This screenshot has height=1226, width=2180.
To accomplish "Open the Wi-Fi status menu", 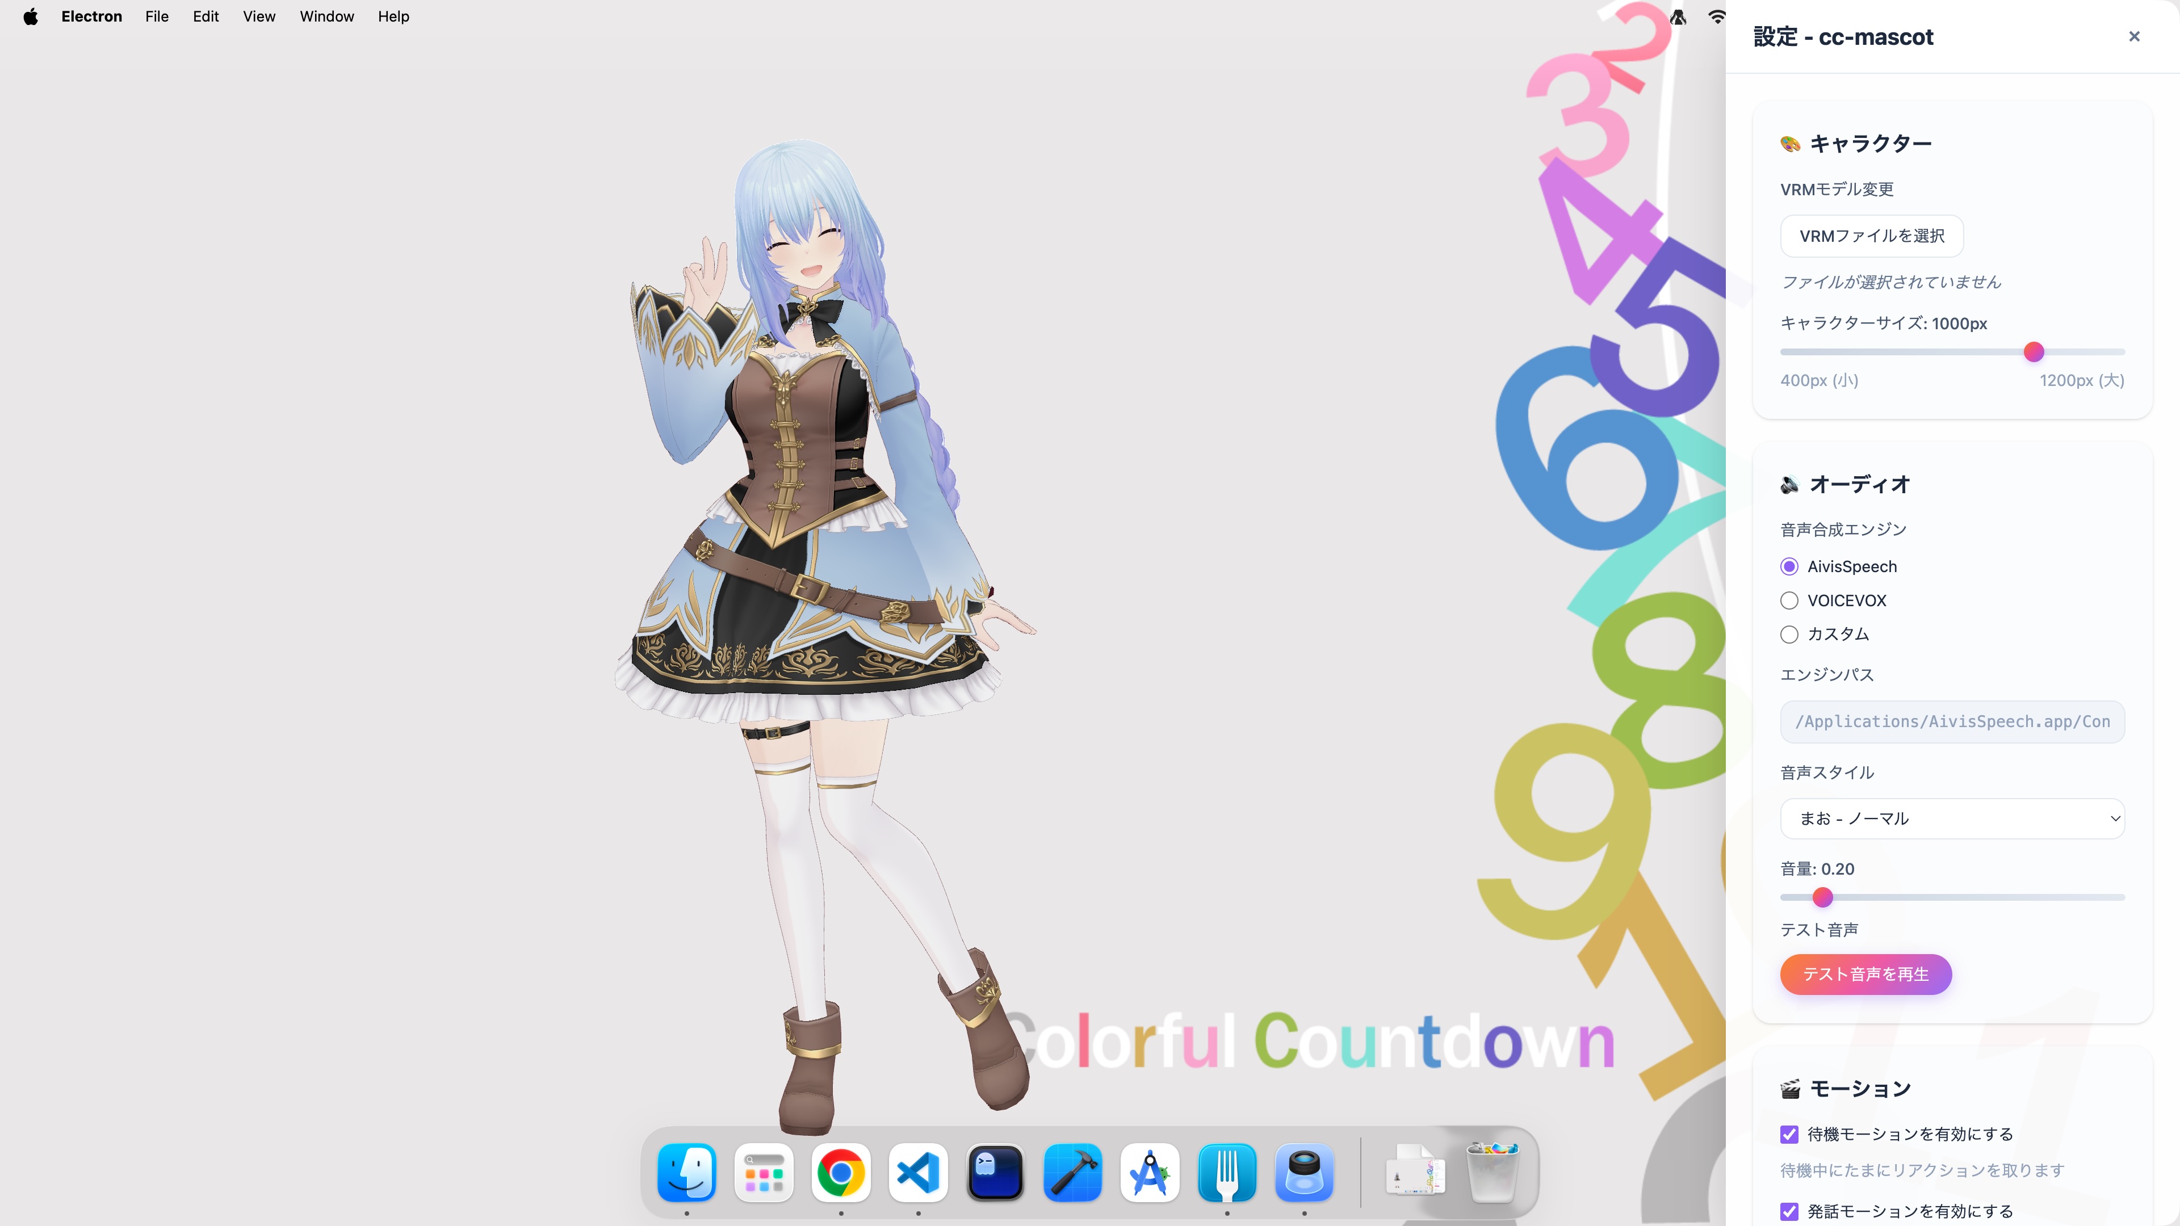I will point(1716,17).
